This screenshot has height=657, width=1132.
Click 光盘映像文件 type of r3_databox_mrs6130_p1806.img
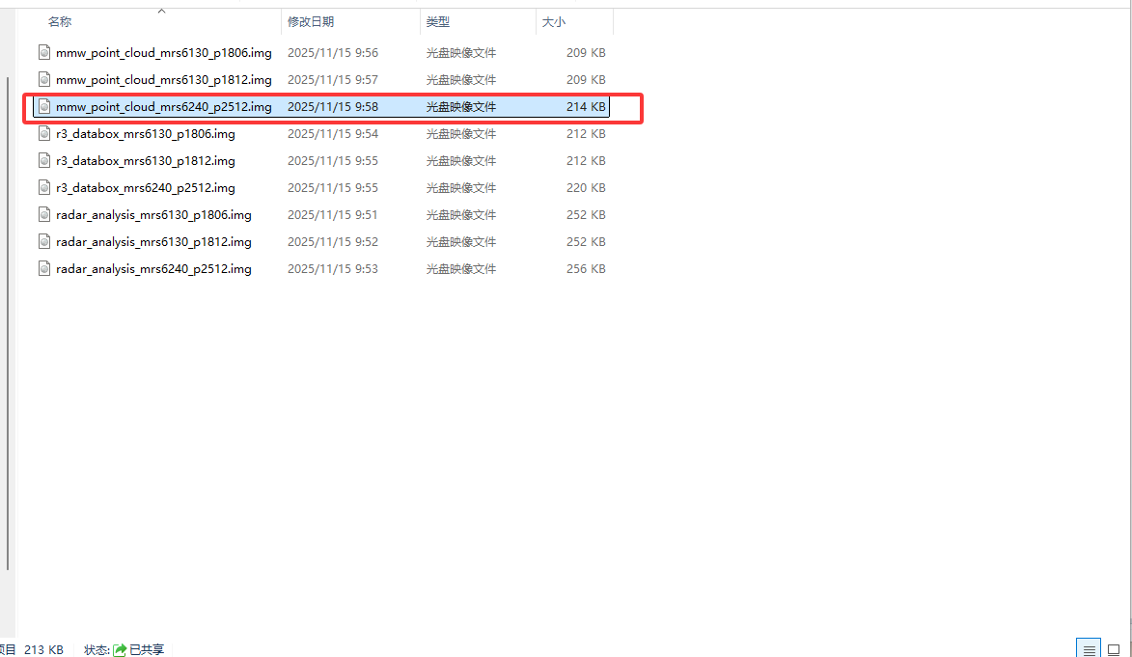click(460, 133)
